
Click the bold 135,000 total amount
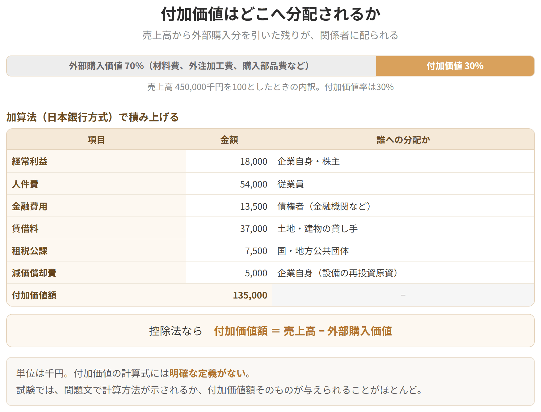[x=250, y=295]
